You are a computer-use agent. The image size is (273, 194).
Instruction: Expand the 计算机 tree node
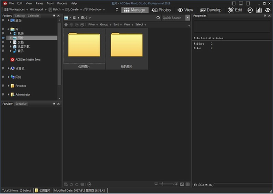8,68
